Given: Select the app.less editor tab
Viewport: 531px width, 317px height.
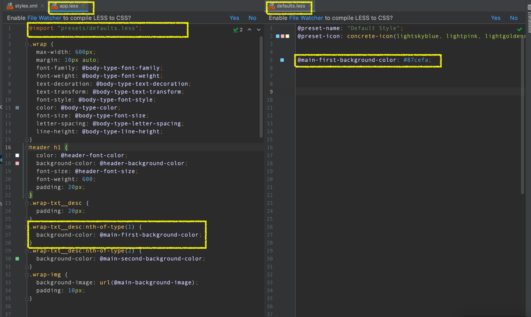Looking at the screenshot, I should click(69, 6).
